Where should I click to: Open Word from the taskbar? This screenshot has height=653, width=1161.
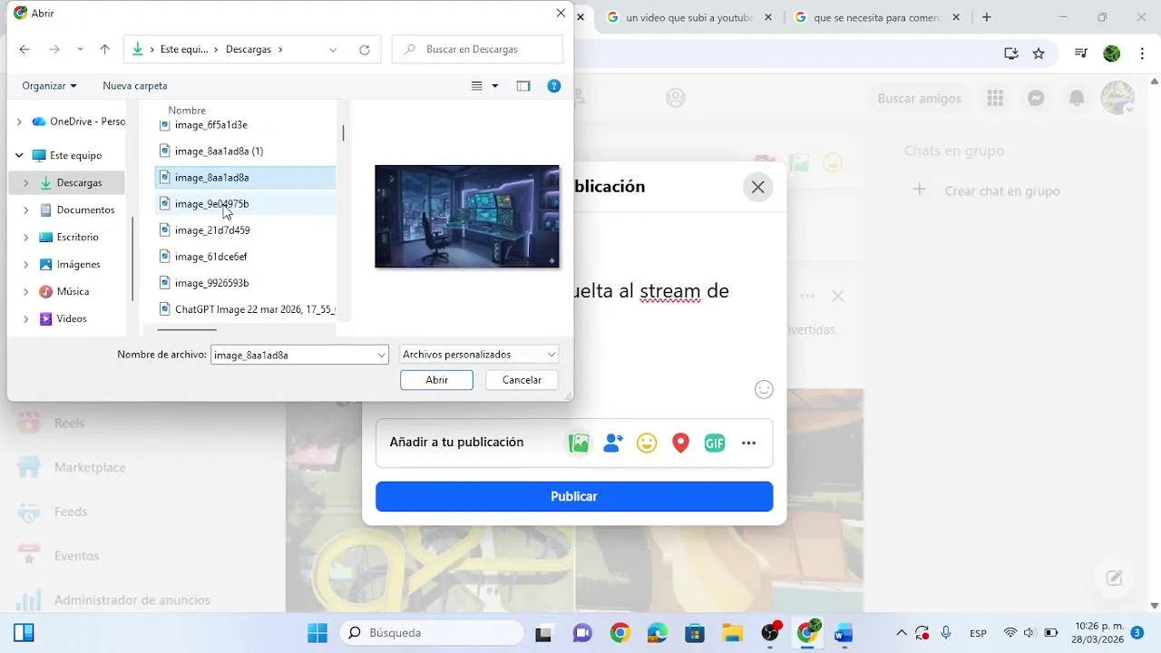844,633
